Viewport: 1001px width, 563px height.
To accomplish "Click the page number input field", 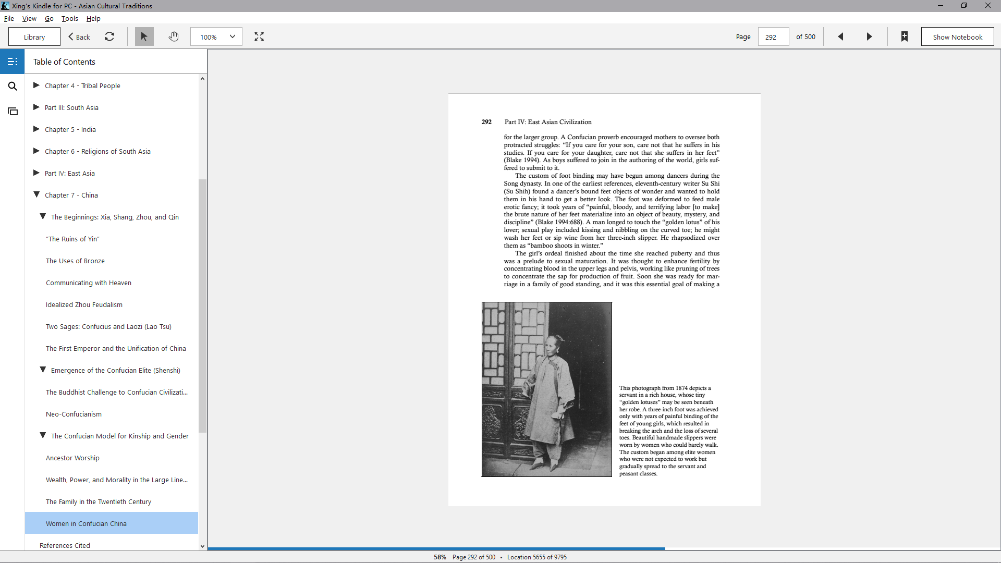I will click(773, 36).
